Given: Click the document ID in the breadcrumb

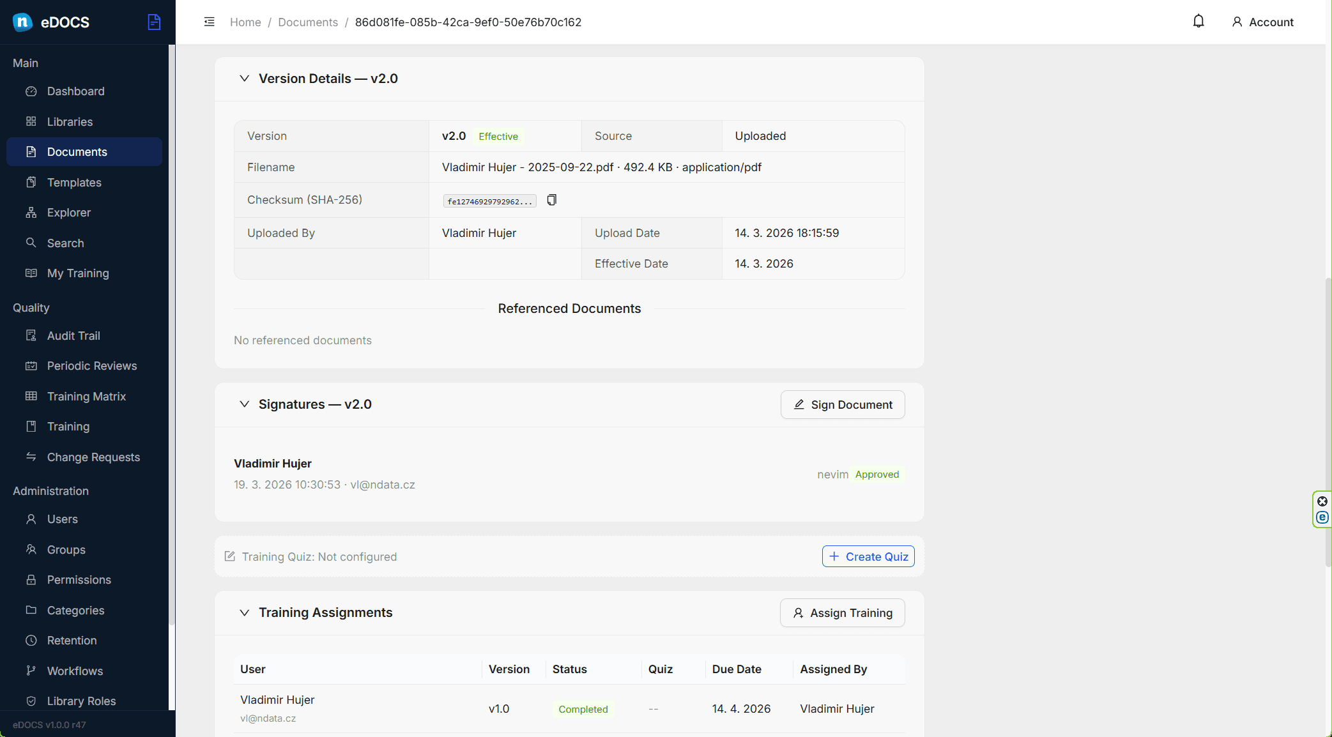Looking at the screenshot, I should (468, 22).
